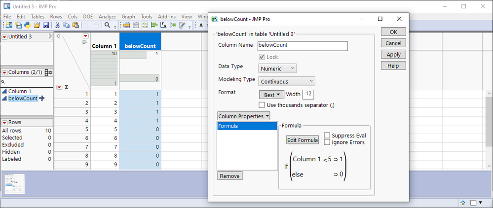Expand the Untitled 3 panel disclosure arrow
The image size is (493, 208).
pos(50,36)
